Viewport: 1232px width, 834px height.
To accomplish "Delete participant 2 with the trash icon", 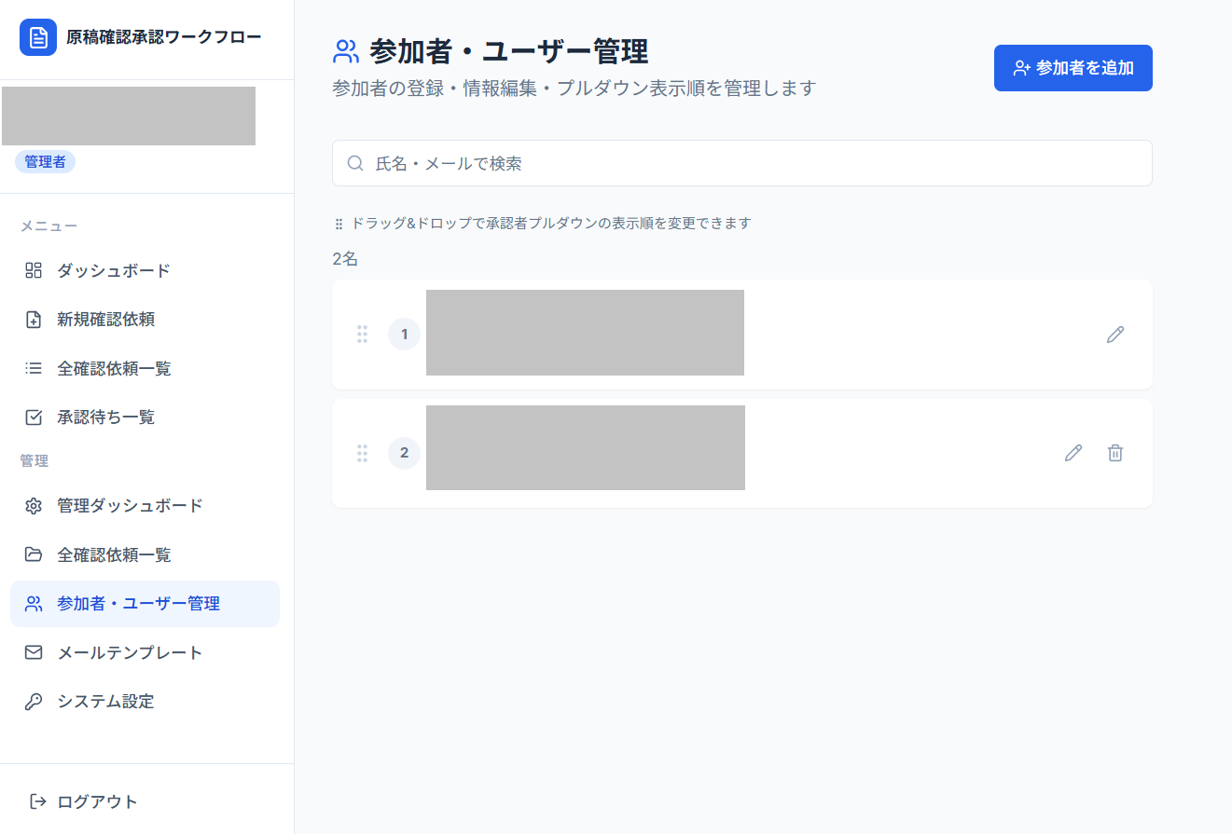I will (1115, 453).
